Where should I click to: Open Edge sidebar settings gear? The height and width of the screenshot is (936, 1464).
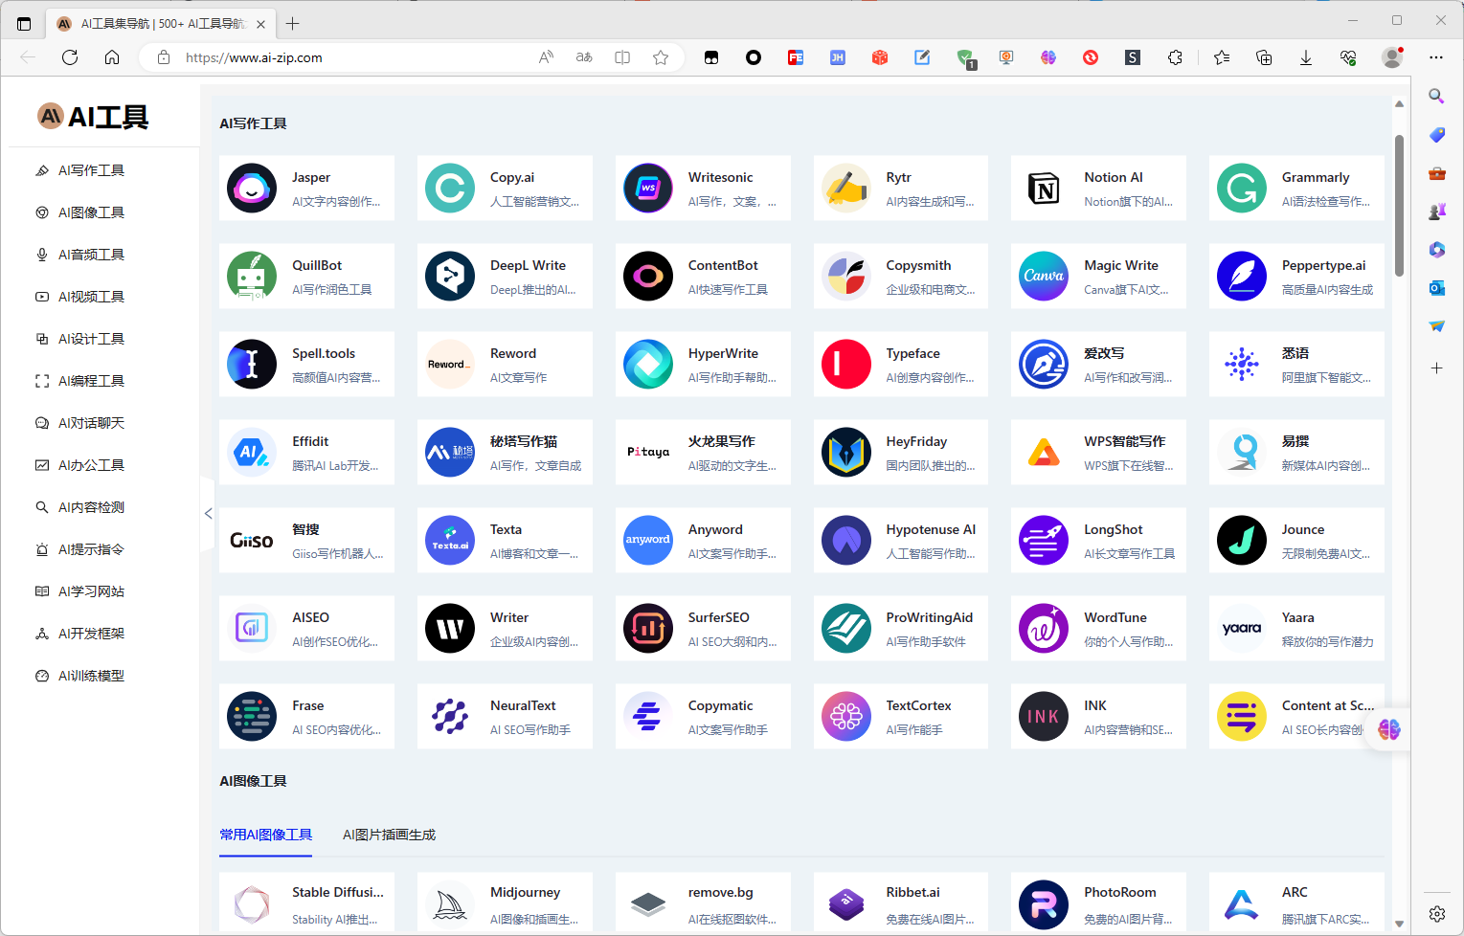click(1437, 914)
